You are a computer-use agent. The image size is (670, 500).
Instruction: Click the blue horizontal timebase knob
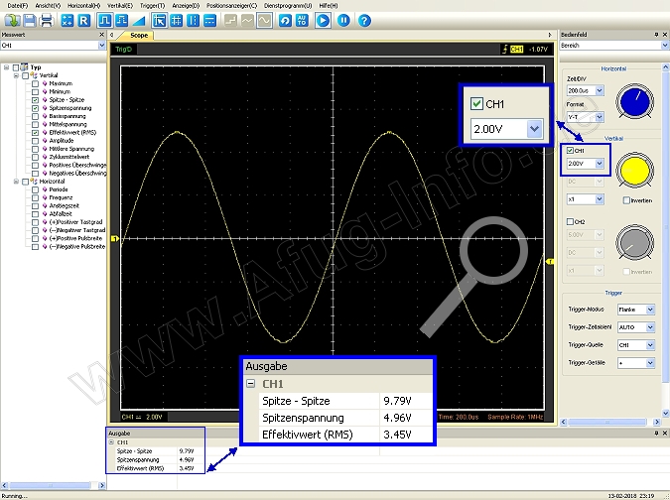pyautogui.click(x=634, y=102)
